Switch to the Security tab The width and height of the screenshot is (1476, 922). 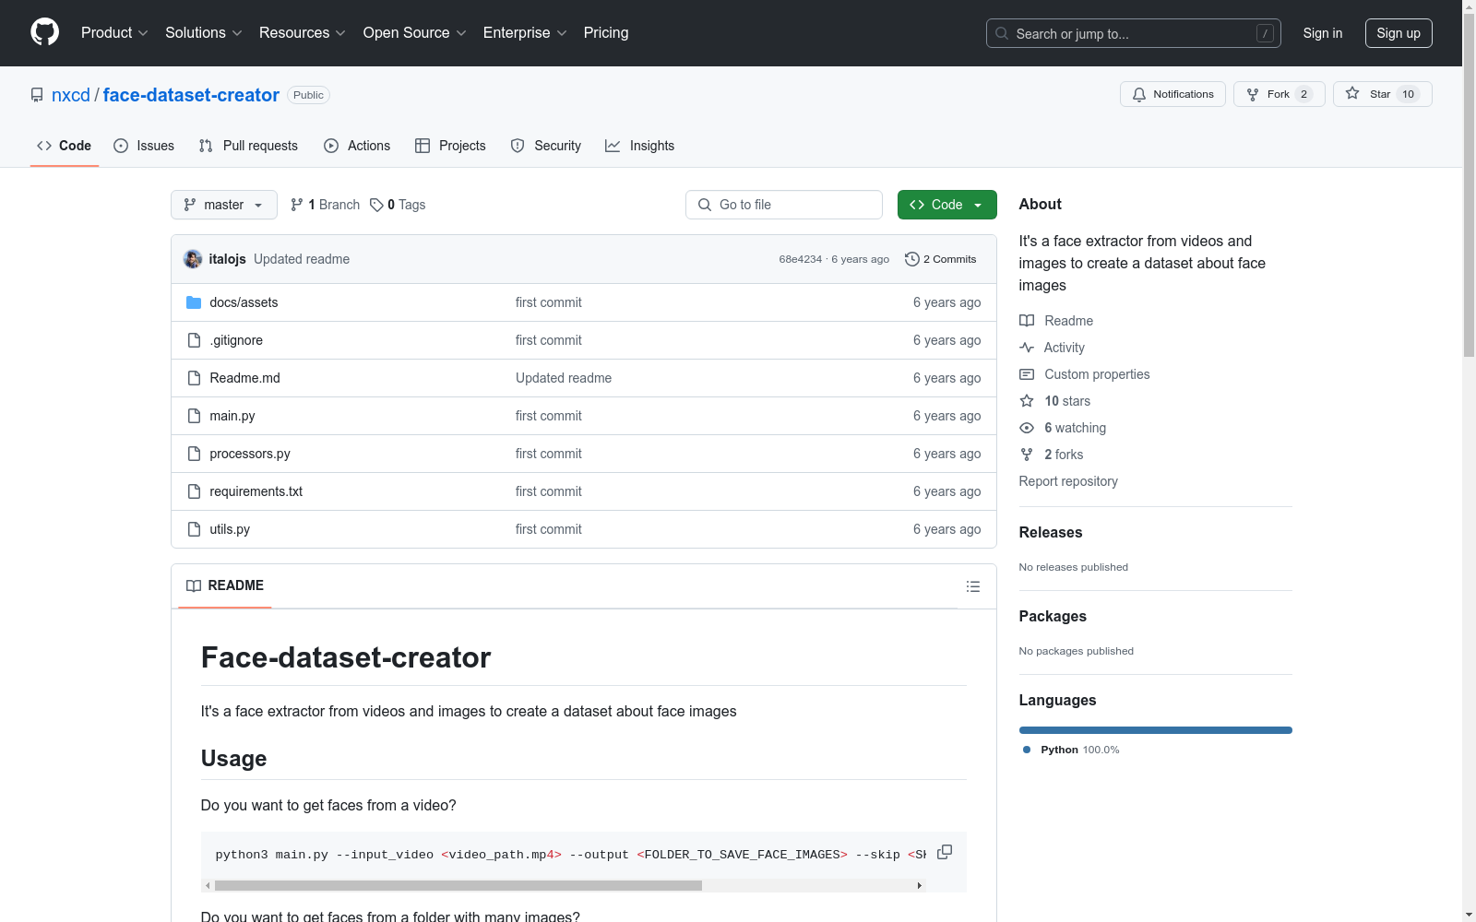[546, 146]
